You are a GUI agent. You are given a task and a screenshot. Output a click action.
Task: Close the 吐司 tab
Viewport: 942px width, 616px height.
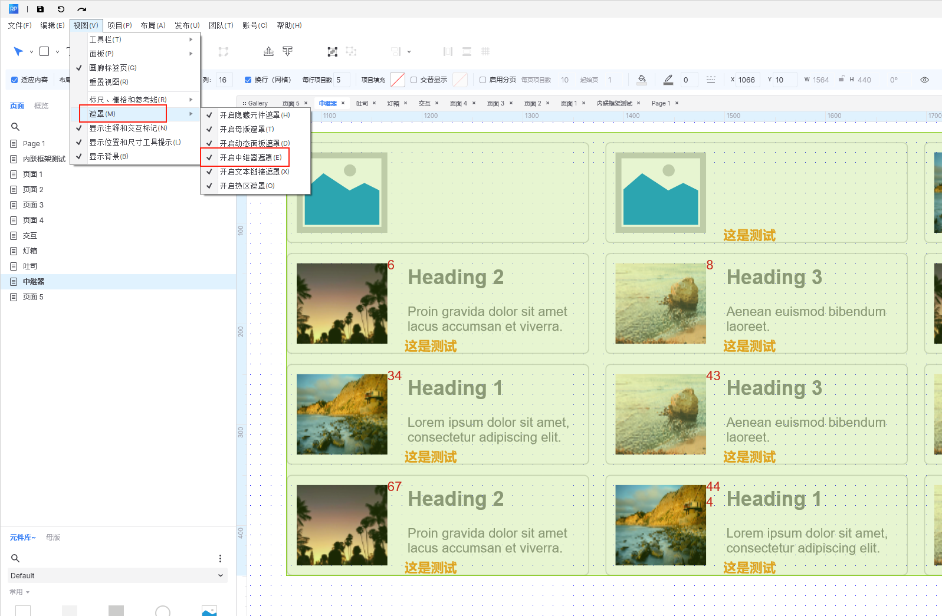coord(374,103)
